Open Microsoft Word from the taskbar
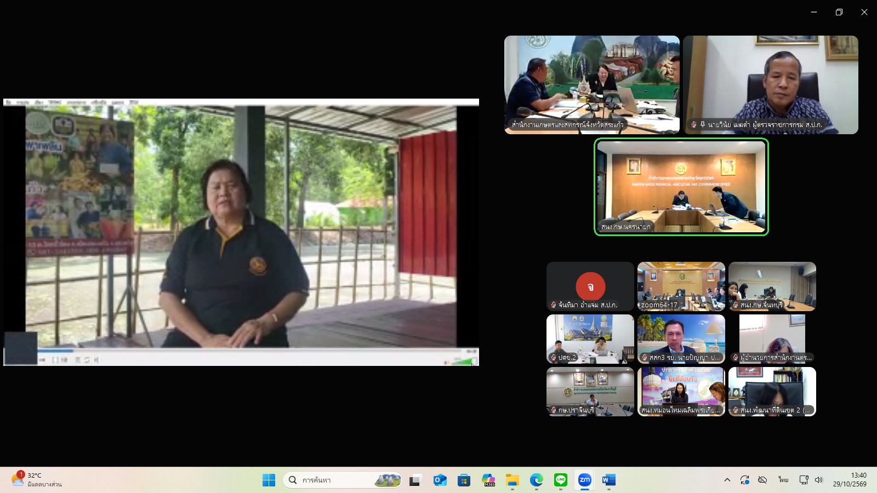The width and height of the screenshot is (877, 493). [608, 480]
